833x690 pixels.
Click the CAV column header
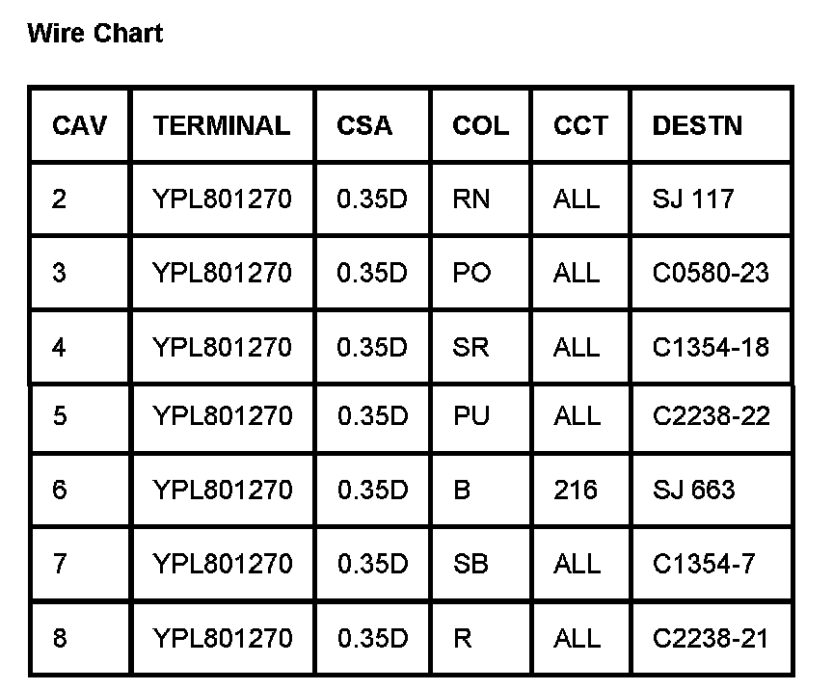(79, 125)
